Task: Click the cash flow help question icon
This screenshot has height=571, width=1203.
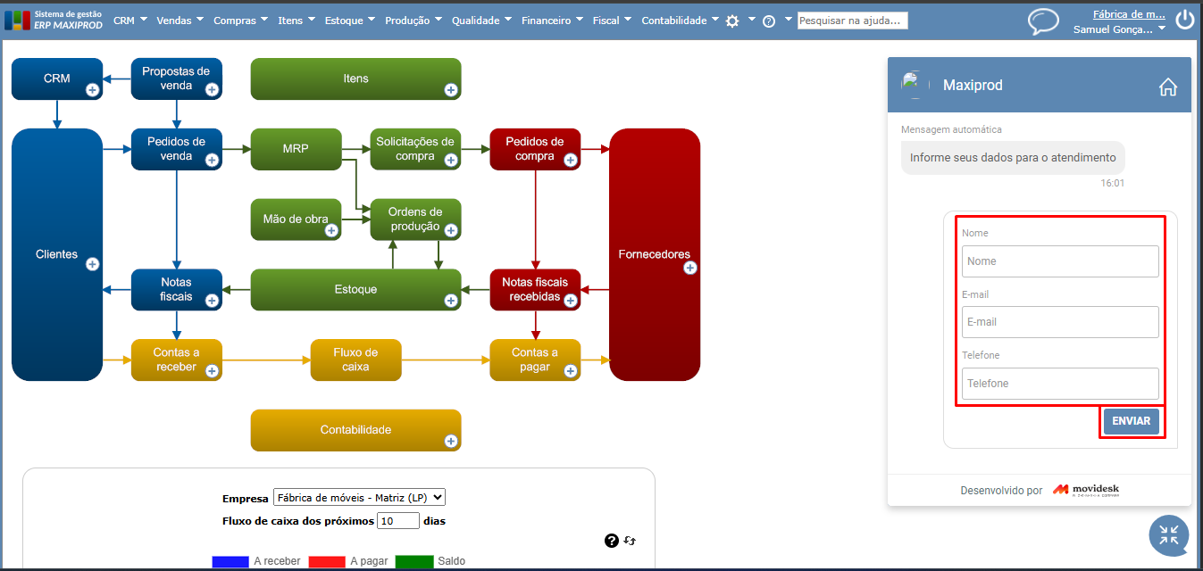Action: coord(612,541)
